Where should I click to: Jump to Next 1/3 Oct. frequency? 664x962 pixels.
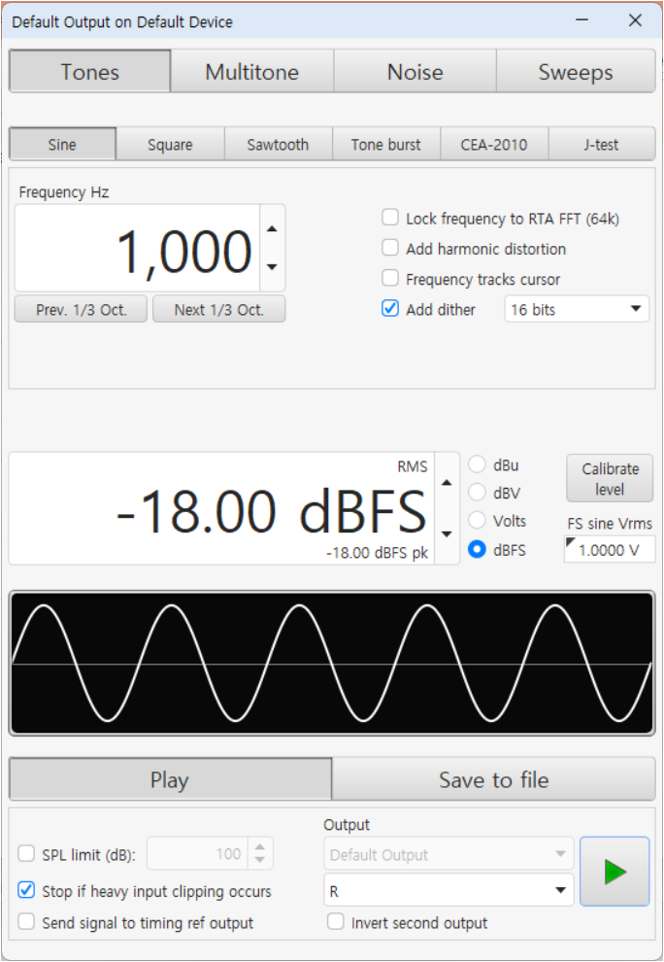218,309
